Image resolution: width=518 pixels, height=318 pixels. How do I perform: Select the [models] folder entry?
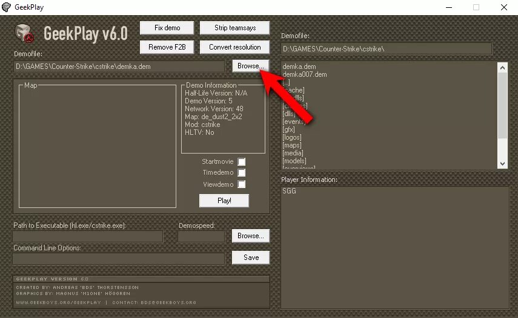[x=294, y=161]
